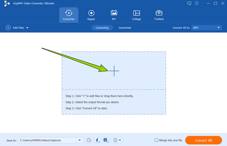Open the hamburger menu in title bar
227x146 pixels.
tap(197, 3)
